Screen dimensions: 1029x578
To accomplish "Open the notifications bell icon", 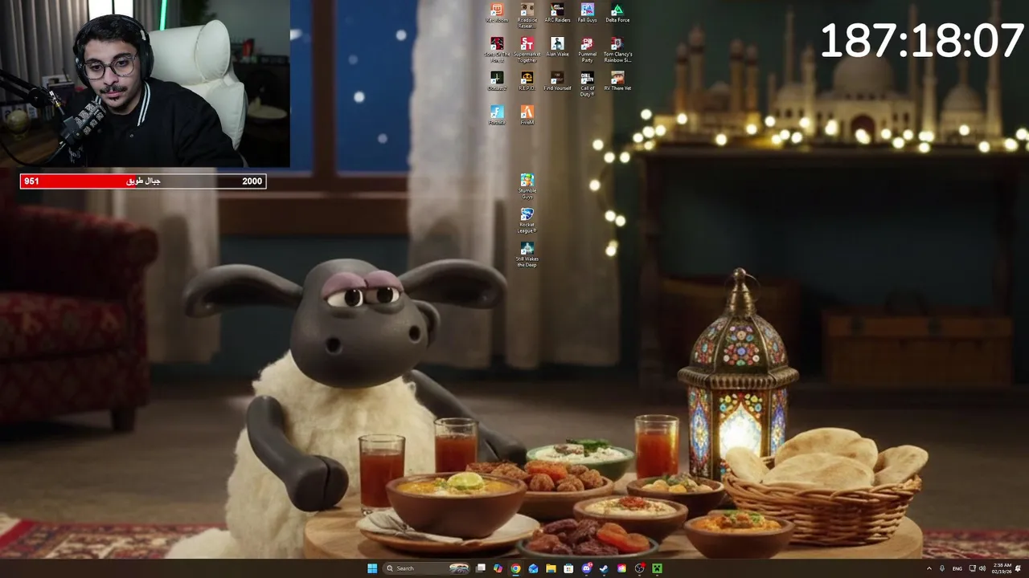I will tap(1018, 568).
